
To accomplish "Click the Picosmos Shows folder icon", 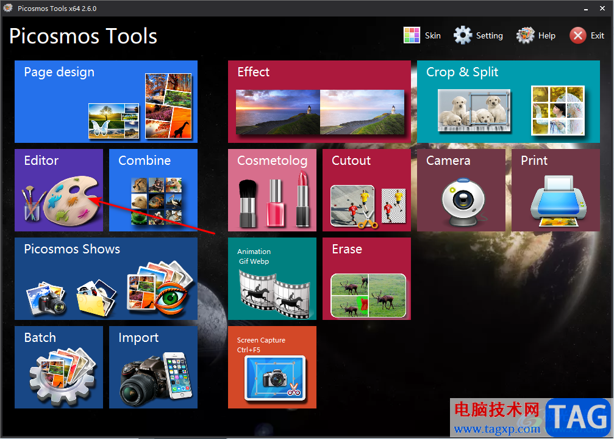I will pyautogui.click(x=96, y=297).
